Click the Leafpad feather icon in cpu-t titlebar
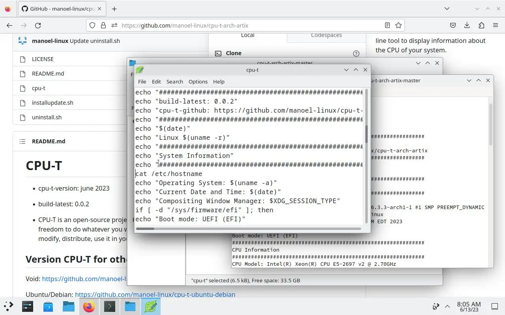This screenshot has height=315, width=505. (x=140, y=70)
